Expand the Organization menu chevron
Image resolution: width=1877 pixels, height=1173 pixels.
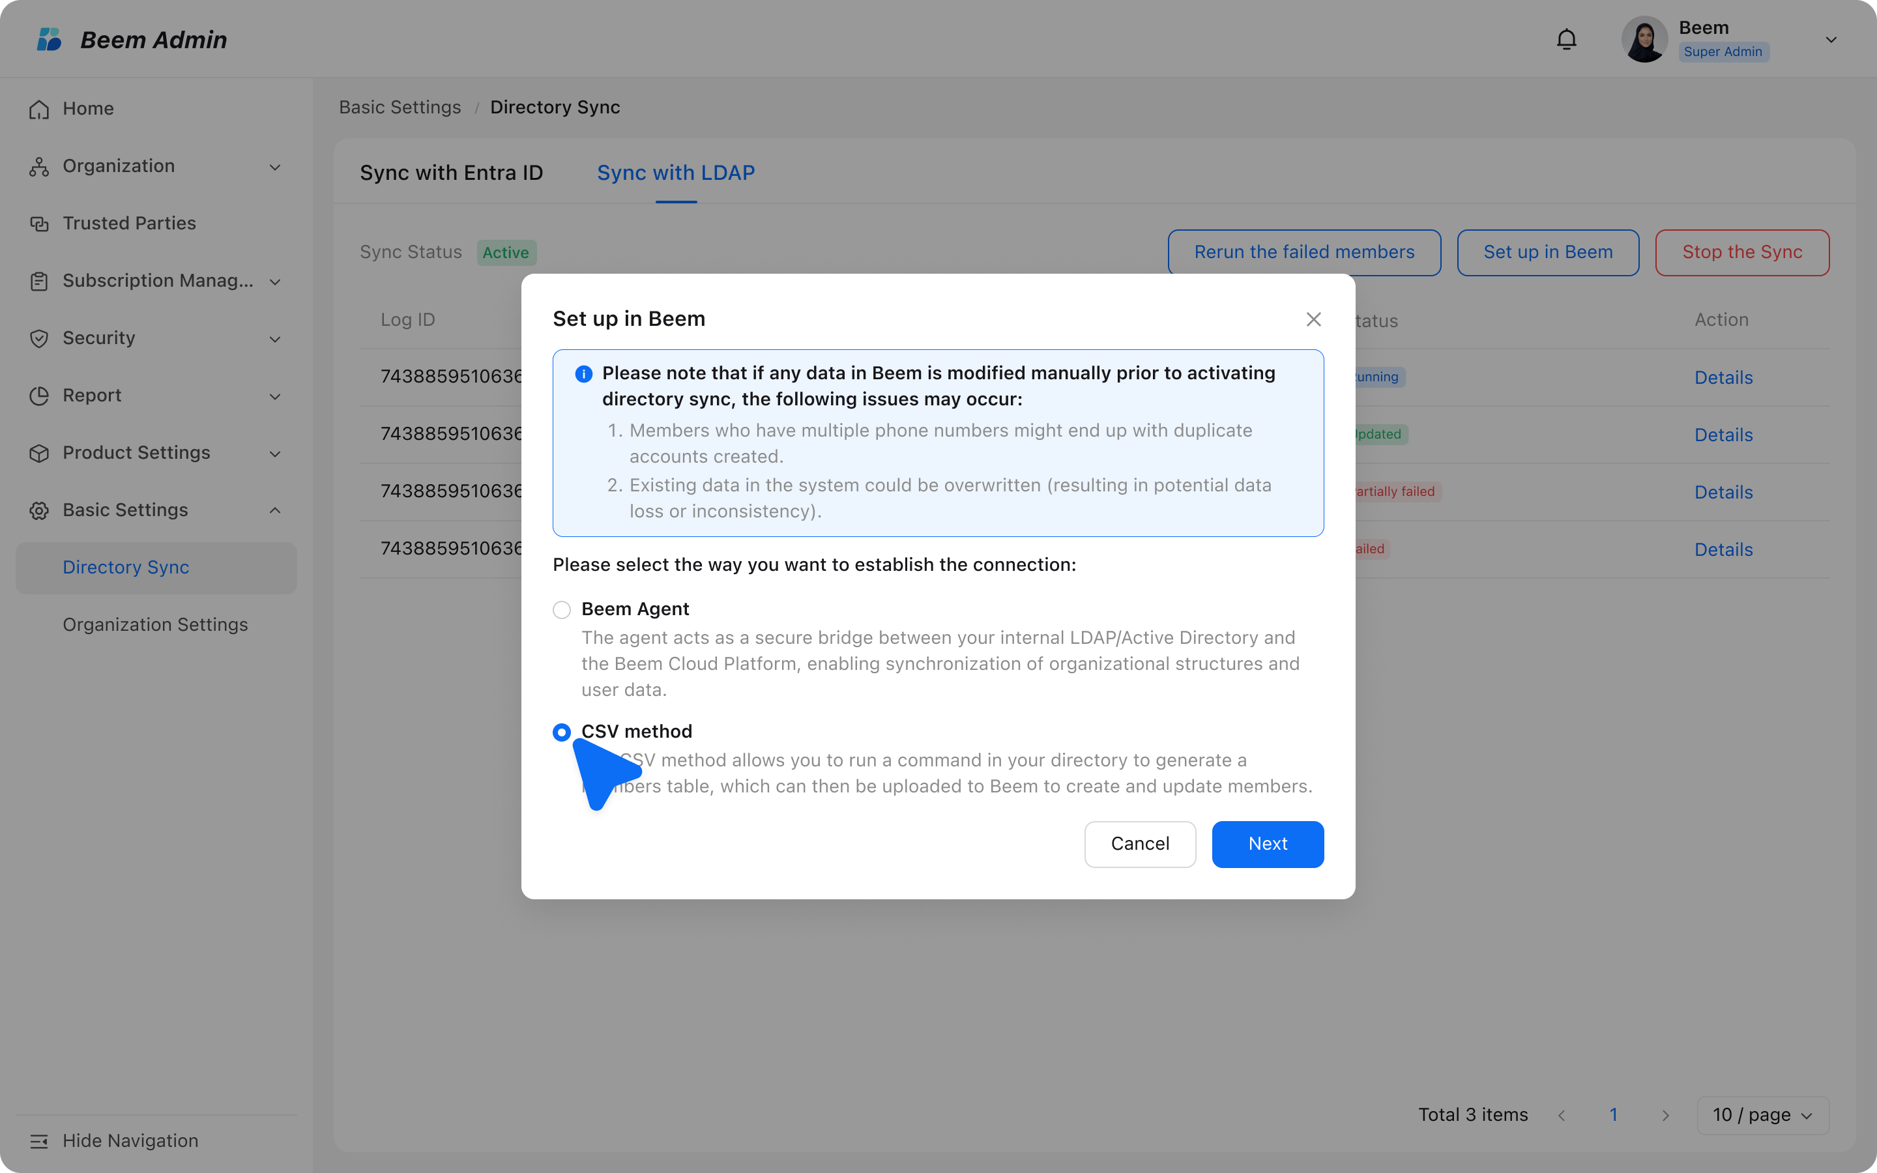[275, 167]
